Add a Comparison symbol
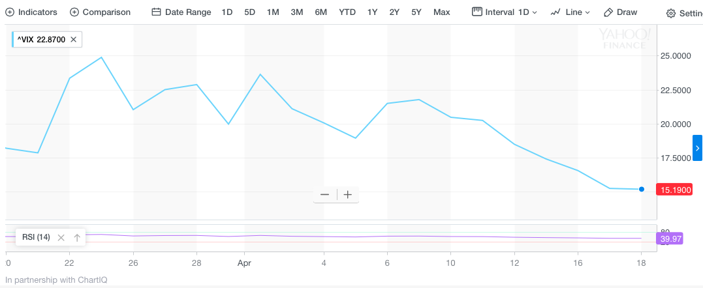The image size is (703, 288). coord(100,12)
